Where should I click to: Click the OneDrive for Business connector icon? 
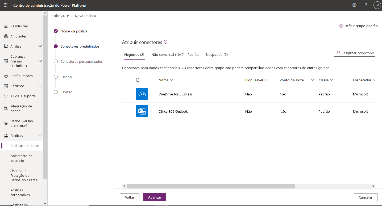pyautogui.click(x=142, y=94)
